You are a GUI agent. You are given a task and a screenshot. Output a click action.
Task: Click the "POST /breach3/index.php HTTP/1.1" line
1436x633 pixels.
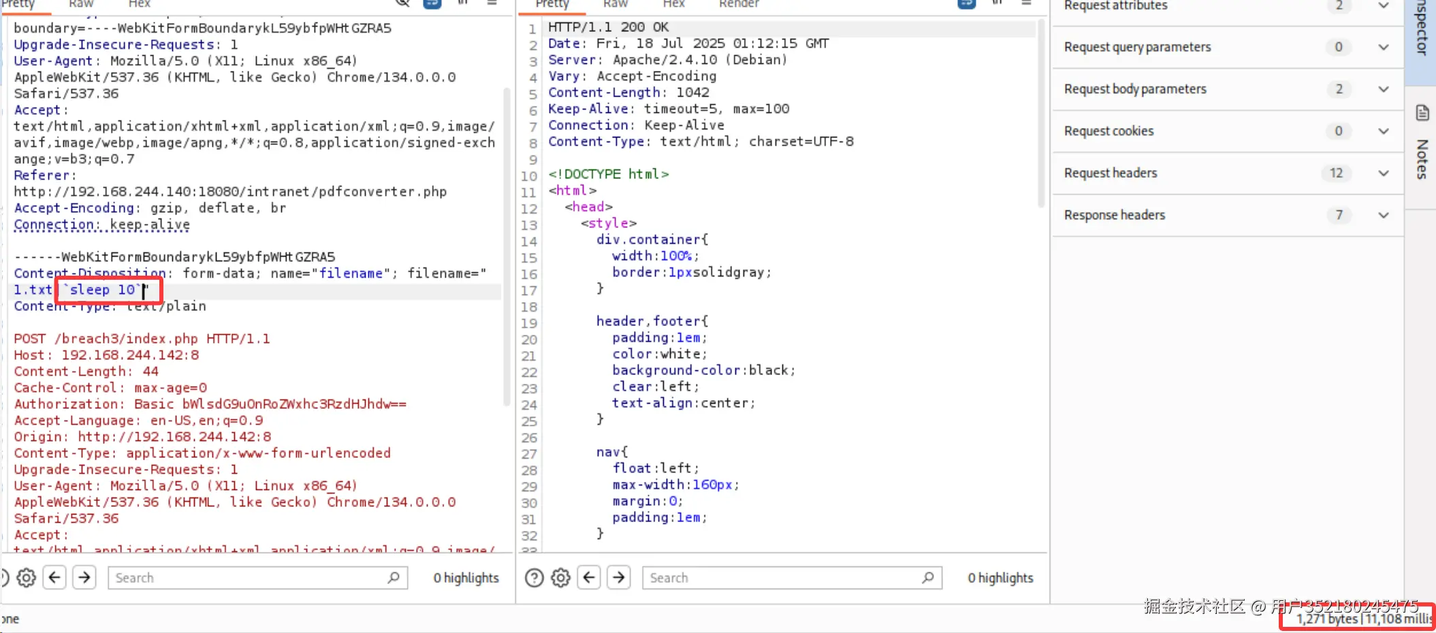(x=142, y=339)
